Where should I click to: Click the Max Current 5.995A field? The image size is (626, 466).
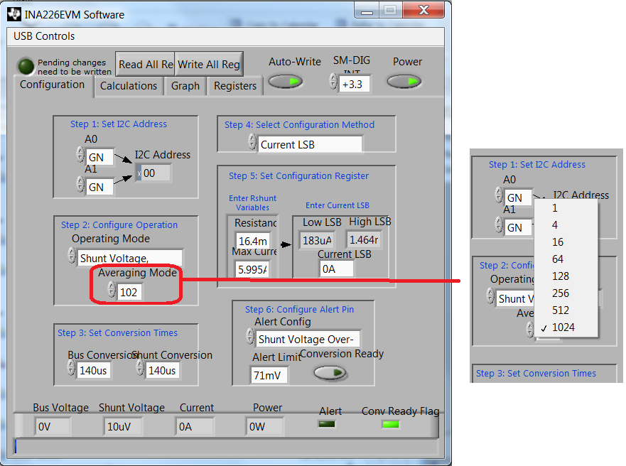pos(253,269)
